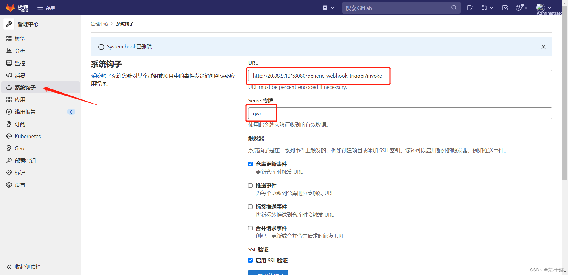
Task: Click the 概览 overview icon
Action: pos(9,39)
